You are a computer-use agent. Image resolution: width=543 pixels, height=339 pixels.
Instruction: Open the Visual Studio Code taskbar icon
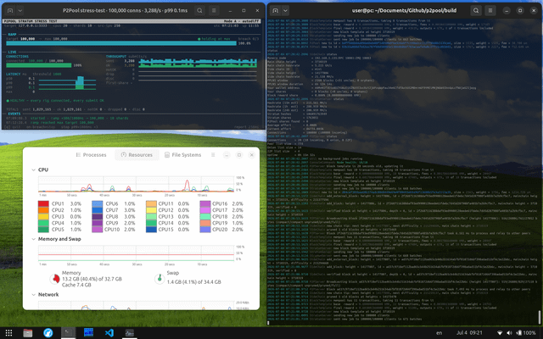(109, 333)
